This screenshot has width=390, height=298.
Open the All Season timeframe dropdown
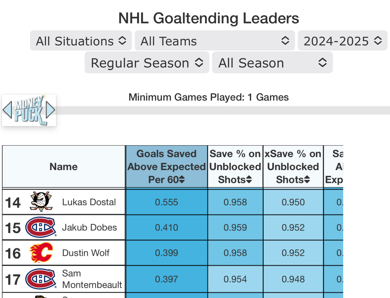272,62
